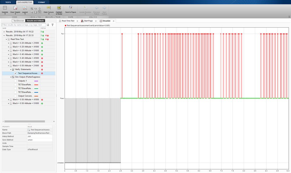This screenshot has width=291, height=173.
Task: Switch to the Test Browser view
Action: click(x=19, y=21)
